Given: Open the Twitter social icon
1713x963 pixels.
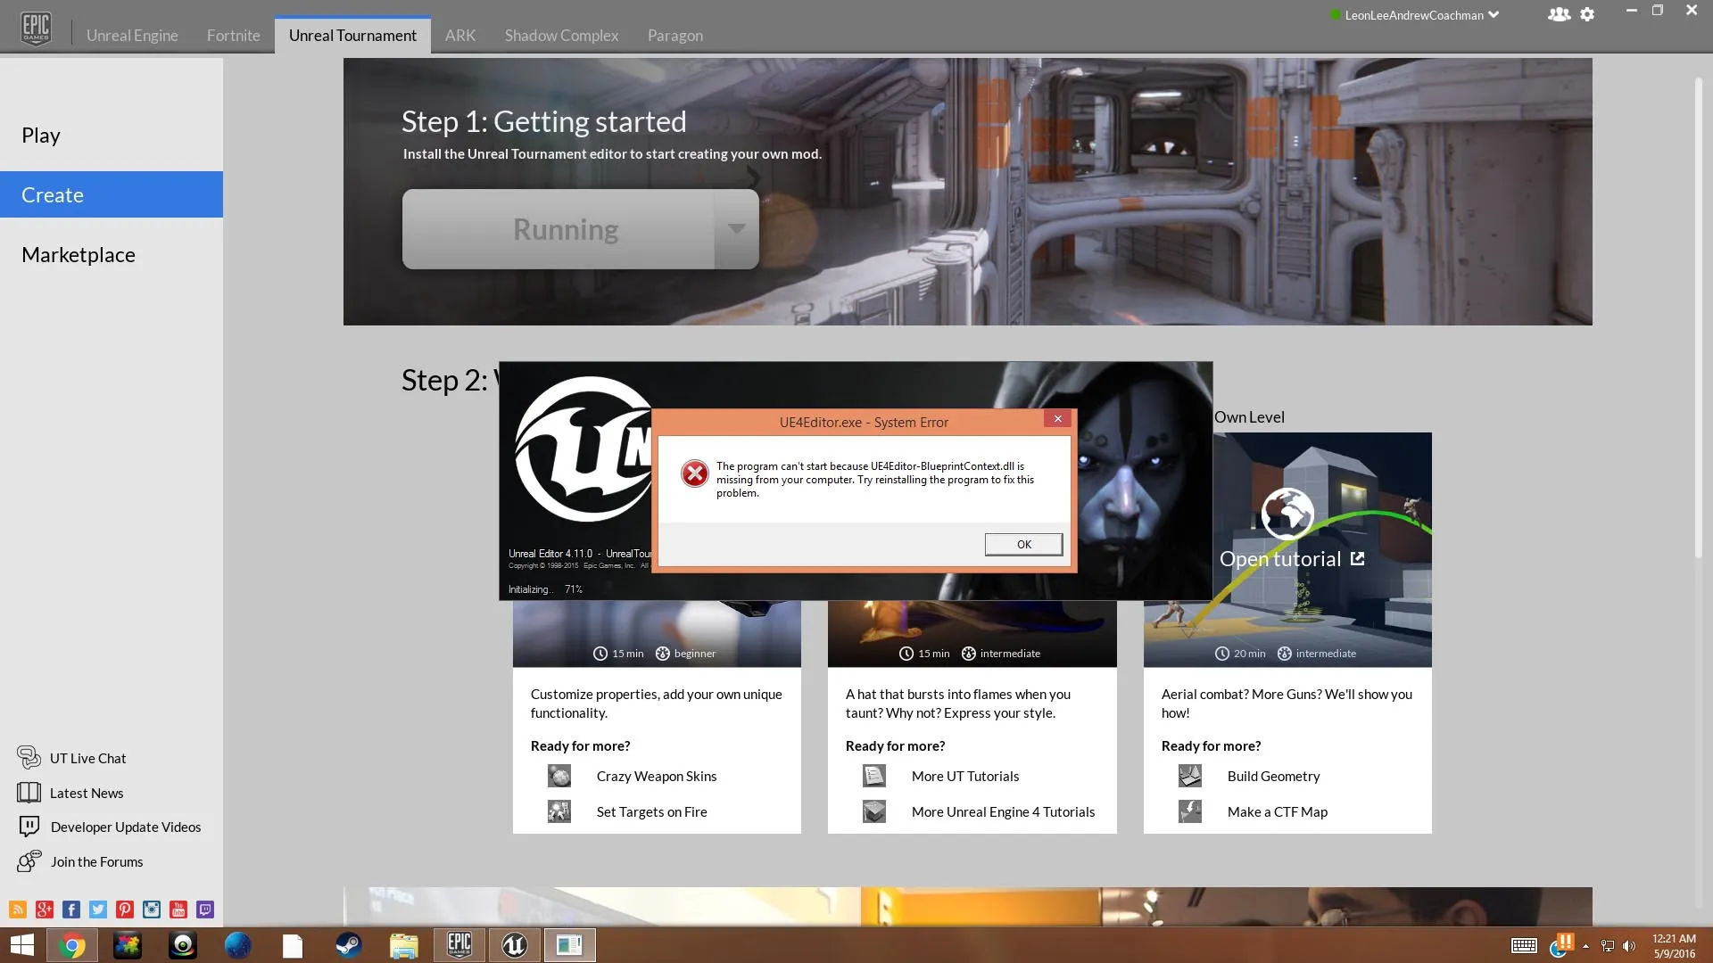Looking at the screenshot, I should 98,909.
